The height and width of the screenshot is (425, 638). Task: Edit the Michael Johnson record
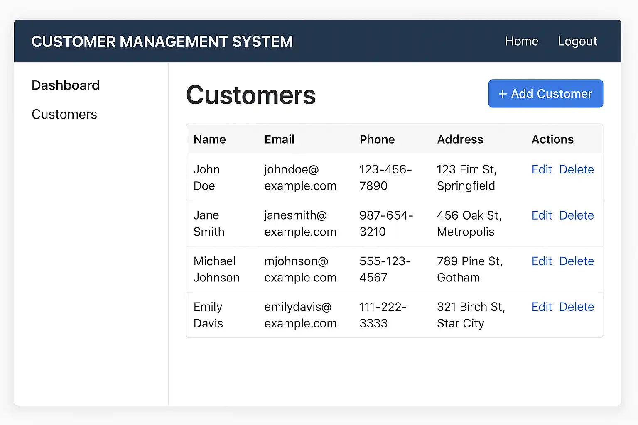(x=542, y=261)
